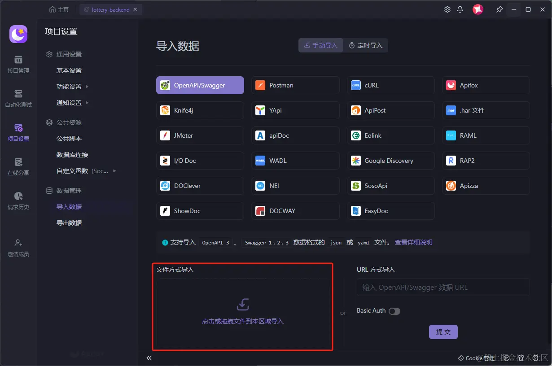The height and width of the screenshot is (366, 552).
Task: Click the user avatar
Action: [x=478, y=9]
